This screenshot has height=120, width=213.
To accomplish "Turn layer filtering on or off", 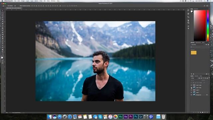I will click(x=209, y=78).
